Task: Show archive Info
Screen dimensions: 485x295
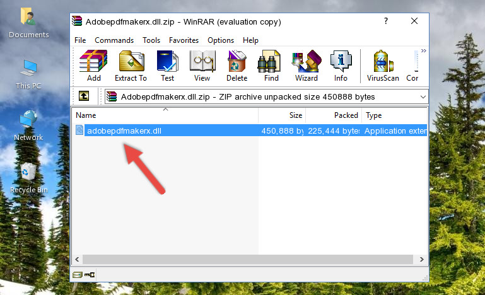Action: pyautogui.click(x=341, y=66)
